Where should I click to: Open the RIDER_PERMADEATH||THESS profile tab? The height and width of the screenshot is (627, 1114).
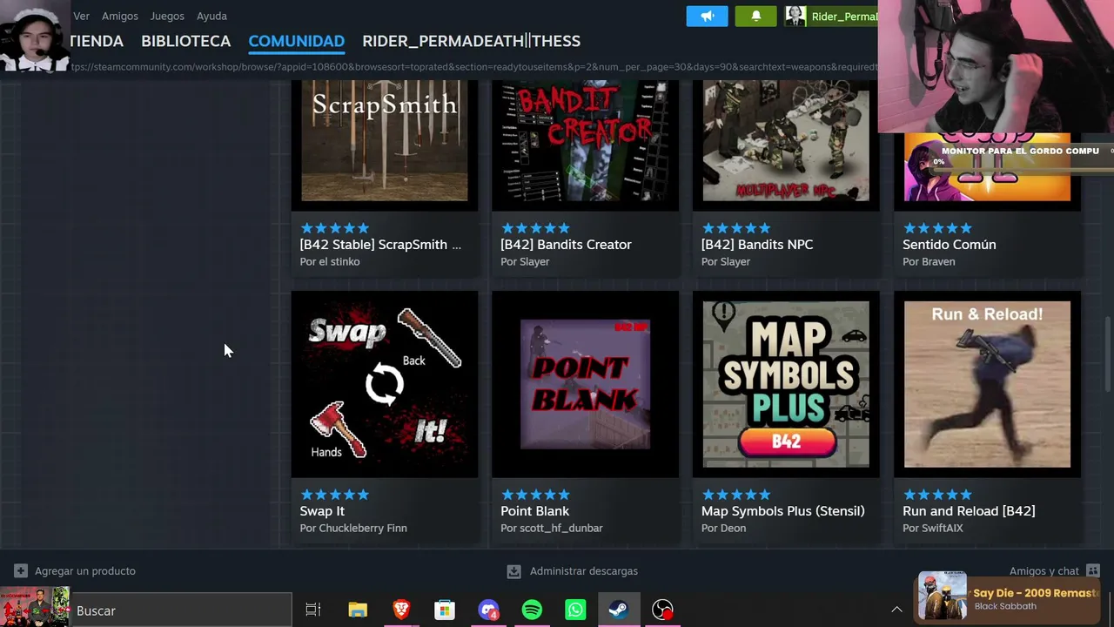click(471, 41)
